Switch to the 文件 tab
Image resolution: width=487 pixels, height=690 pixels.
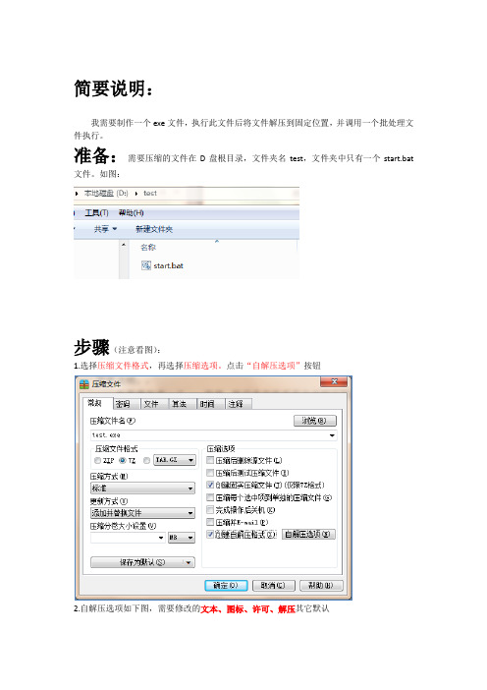click(x=151, y=404)
